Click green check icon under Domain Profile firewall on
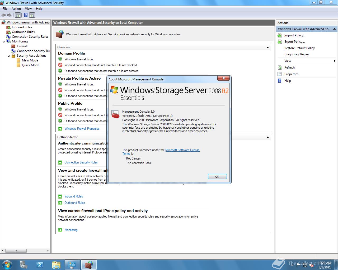 (x=60, y=59)
